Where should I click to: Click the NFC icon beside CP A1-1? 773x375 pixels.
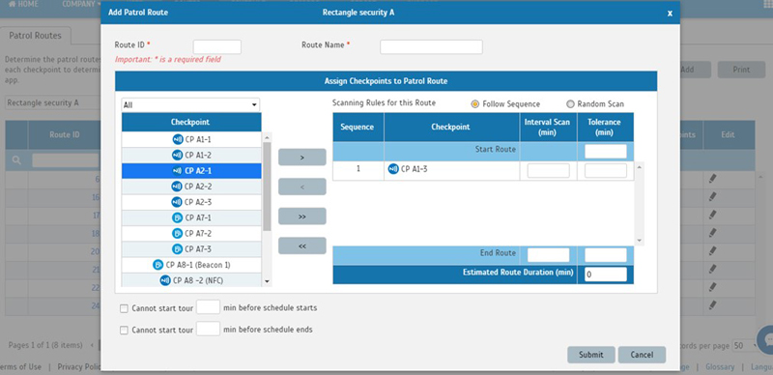pos(178,139)
